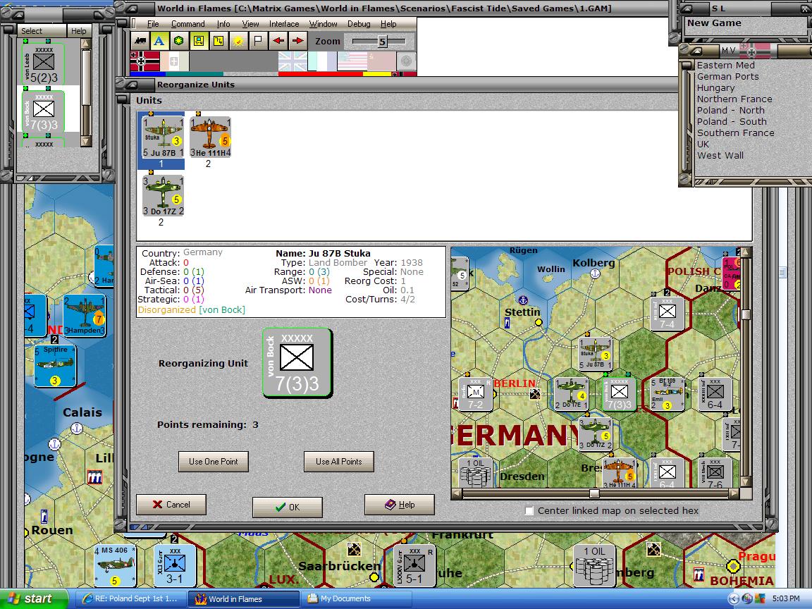Click the green hexagon toolbar icon

coord(178,41)
